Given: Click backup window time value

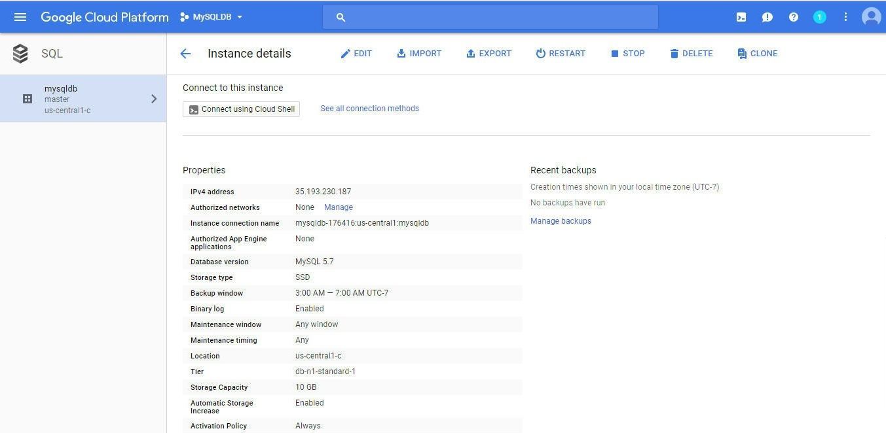Looking at the screenshot, I should 342,293.
